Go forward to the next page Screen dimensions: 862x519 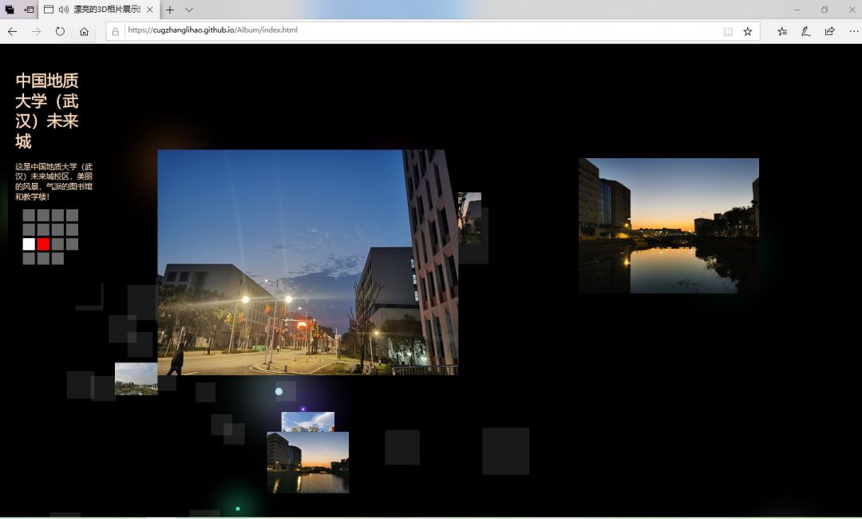tap(36, 31)
